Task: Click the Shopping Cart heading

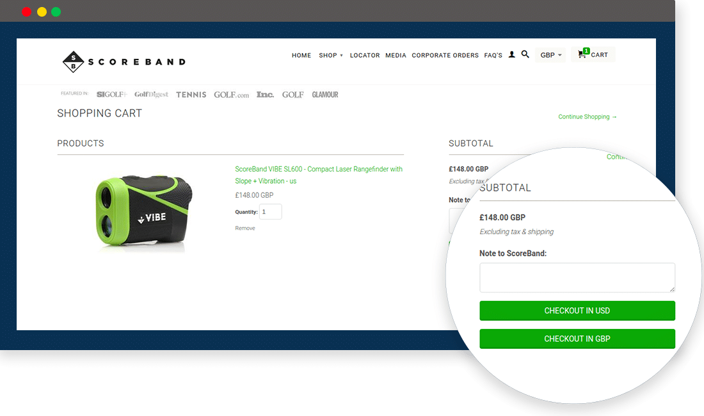Action: [x=99, y=113]
